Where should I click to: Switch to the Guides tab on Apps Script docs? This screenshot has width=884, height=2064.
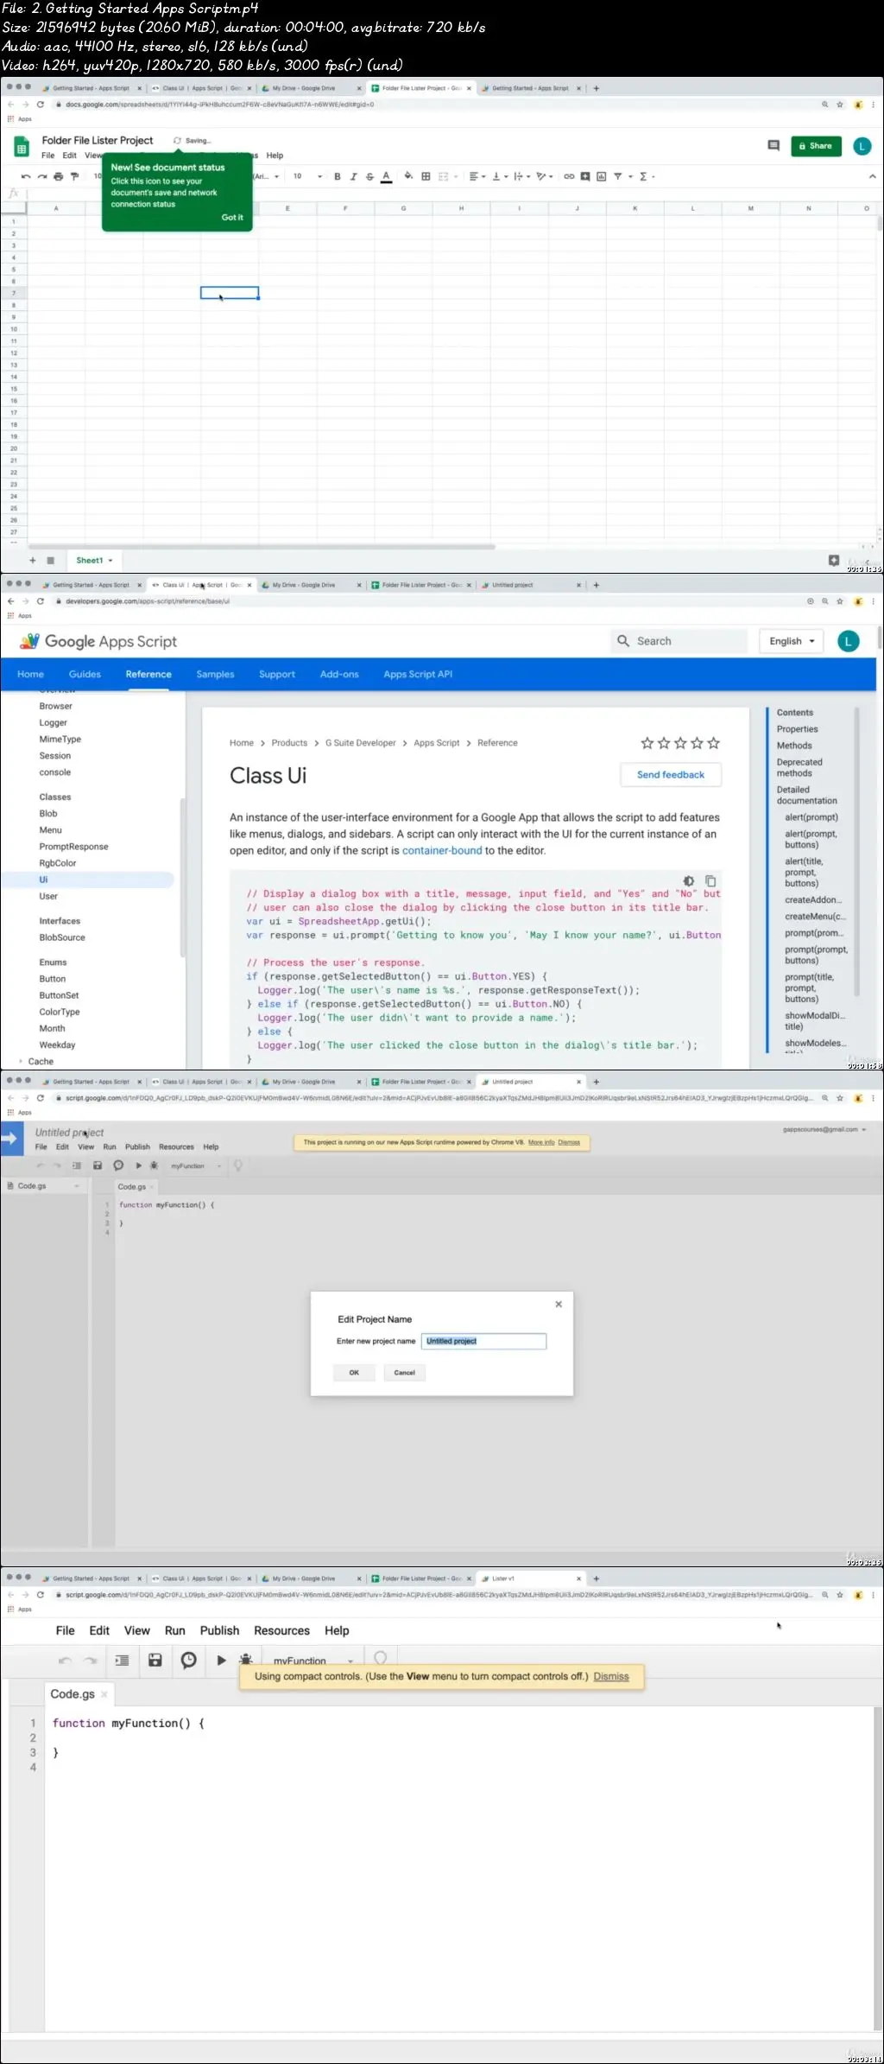coord(85,674)
